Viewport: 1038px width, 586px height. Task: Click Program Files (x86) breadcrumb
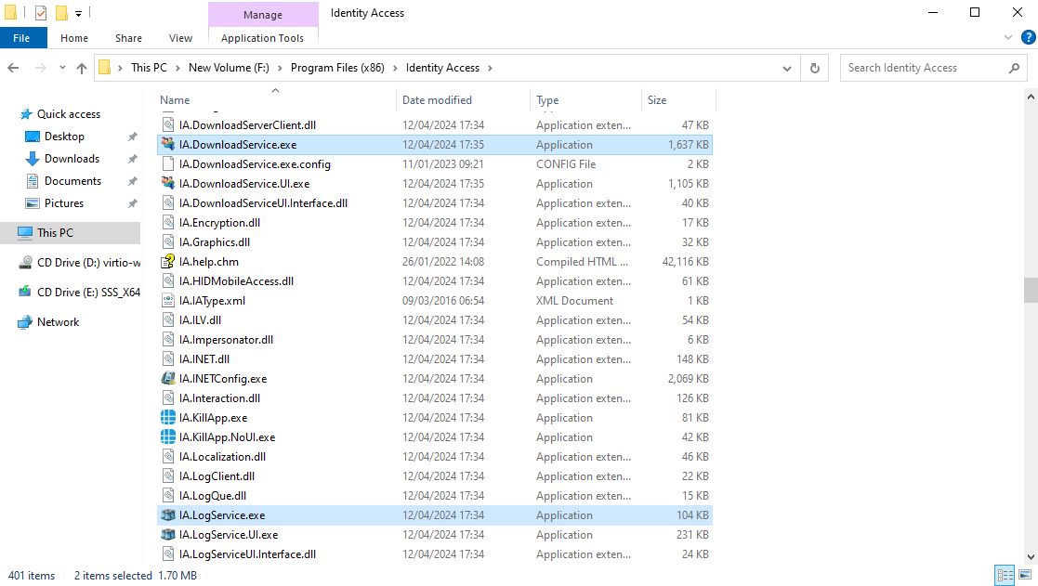point(337,68)
